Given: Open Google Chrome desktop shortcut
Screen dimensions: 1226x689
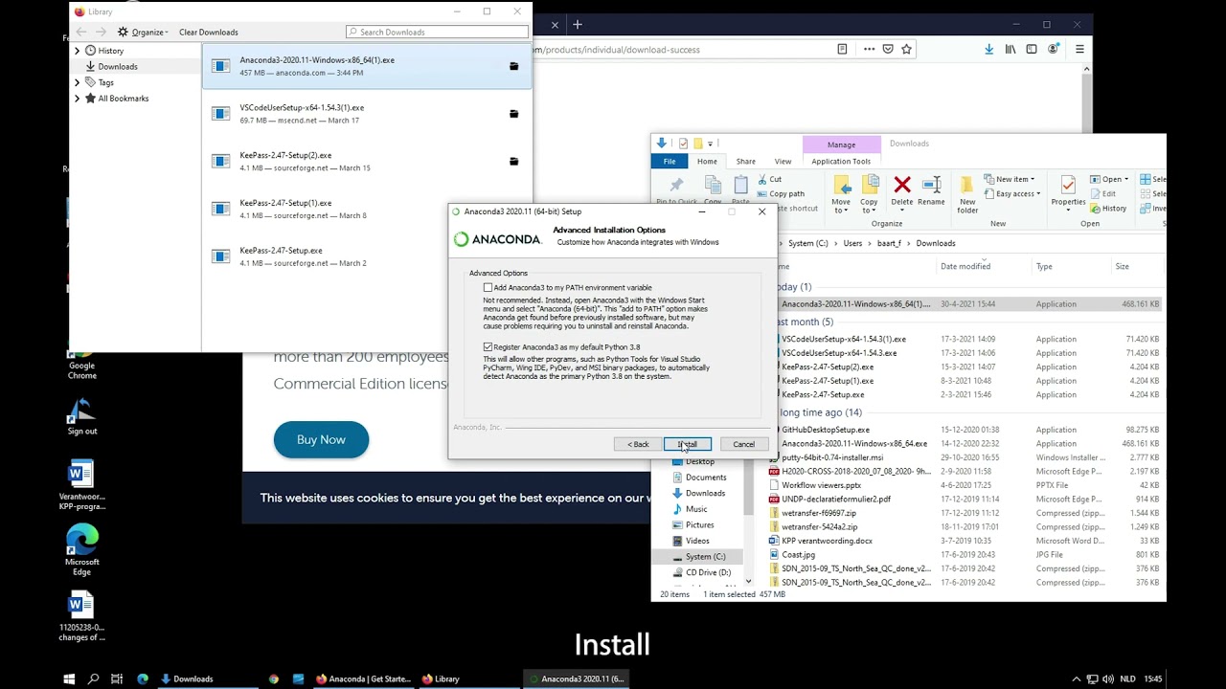Looking at the screenshot, I should [81, 356].
